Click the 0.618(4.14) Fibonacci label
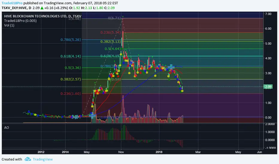The height and width of the screenshot is (164, 279). 71,56
